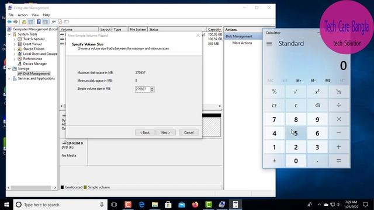Screen dimensions: 374x210
Task: Click the minus key in Calculator
Action: tap(339, 133)
